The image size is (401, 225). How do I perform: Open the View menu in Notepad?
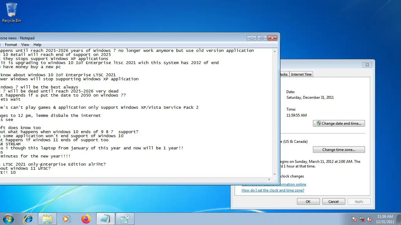coord(25,45)
